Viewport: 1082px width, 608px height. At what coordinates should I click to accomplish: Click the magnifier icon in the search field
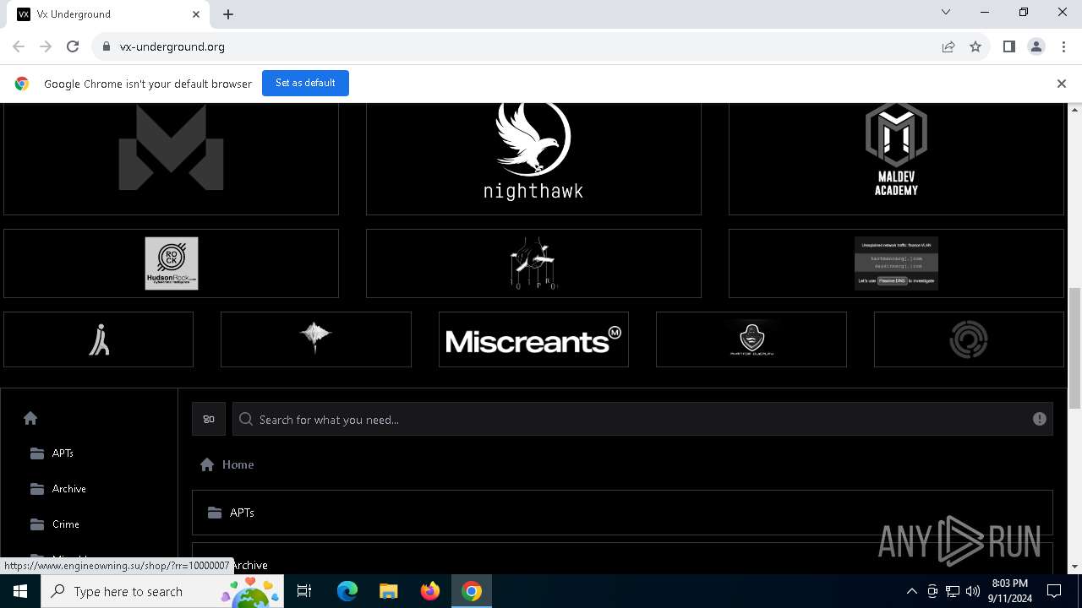click(246, 419)
